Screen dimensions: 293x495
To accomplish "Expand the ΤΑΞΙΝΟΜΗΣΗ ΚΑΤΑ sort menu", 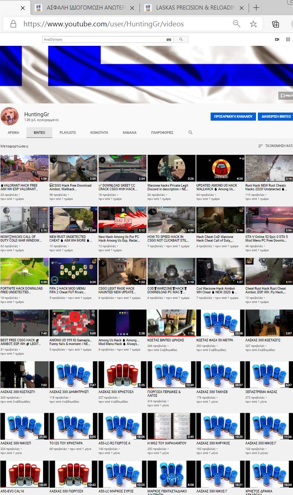I will tap(275, 146).
